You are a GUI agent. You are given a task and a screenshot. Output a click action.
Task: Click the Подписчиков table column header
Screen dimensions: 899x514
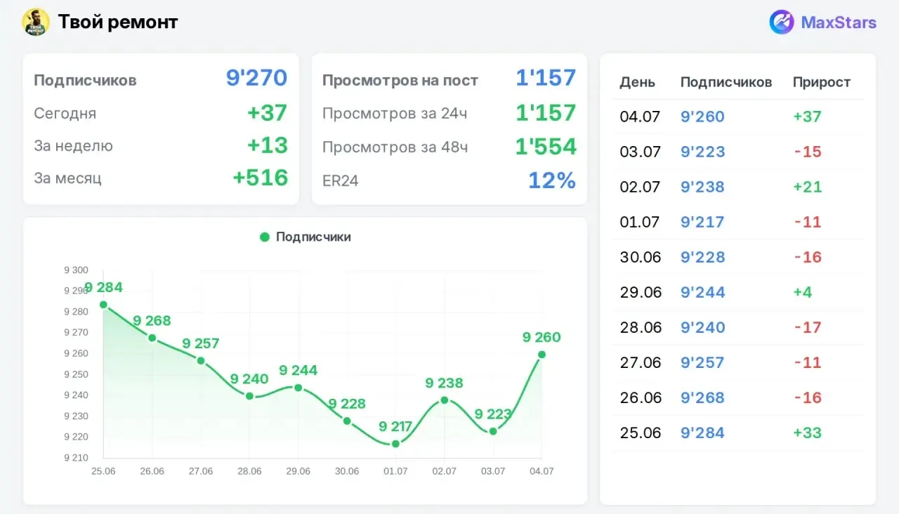[x=726, y=82]
